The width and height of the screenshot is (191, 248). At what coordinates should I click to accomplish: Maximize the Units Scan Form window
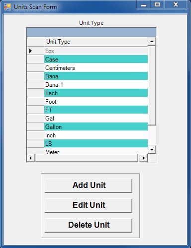[157, 5]
